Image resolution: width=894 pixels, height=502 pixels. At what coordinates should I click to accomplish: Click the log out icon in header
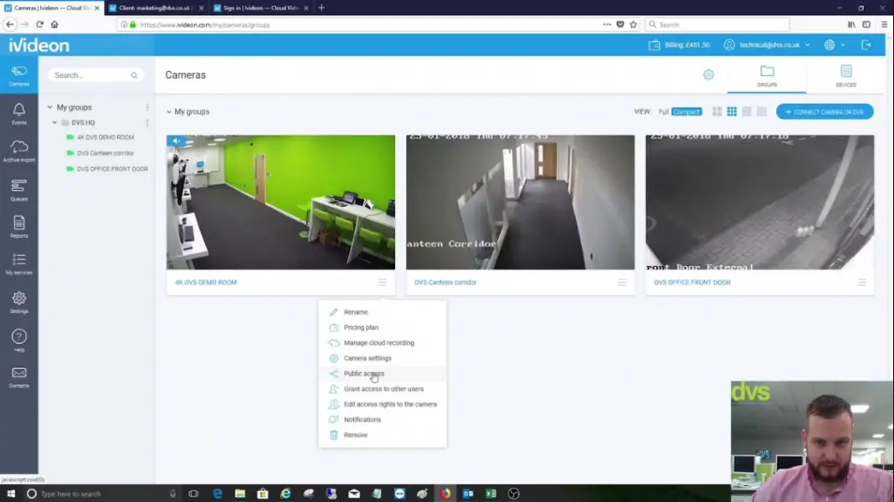[x=866, y=45]
